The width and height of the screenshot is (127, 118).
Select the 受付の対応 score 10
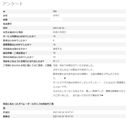tap(54, 57)
